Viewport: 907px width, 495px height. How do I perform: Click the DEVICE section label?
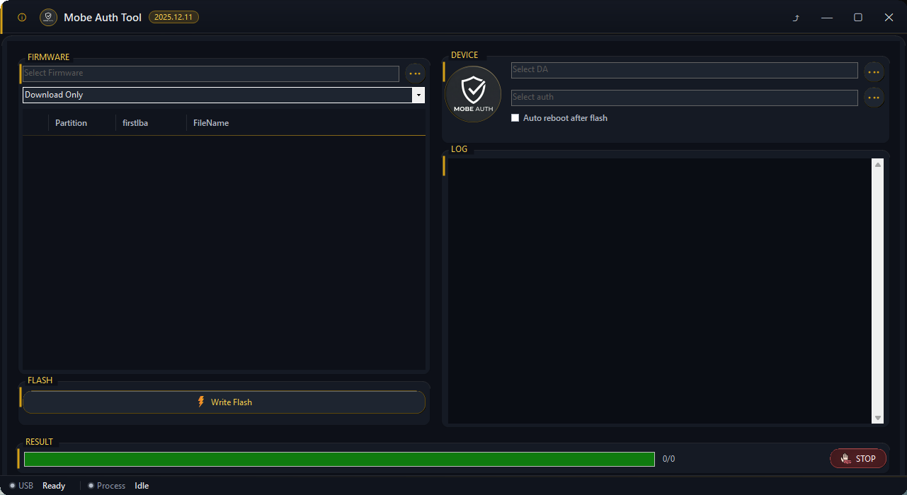point(464,55)
